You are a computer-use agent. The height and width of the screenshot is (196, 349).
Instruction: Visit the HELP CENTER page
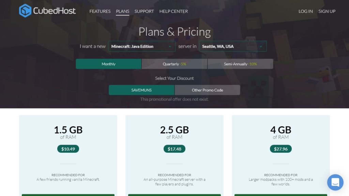click(173, 11)
